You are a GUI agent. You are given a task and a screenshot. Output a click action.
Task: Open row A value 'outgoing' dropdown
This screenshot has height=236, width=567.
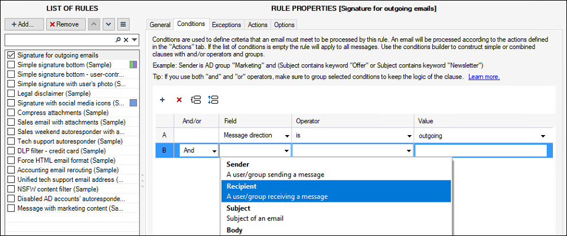(543, 136)
